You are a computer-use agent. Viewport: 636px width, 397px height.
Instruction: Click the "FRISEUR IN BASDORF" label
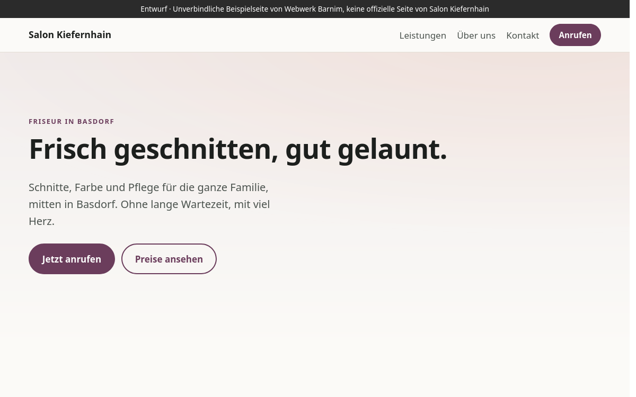[72, 121]
